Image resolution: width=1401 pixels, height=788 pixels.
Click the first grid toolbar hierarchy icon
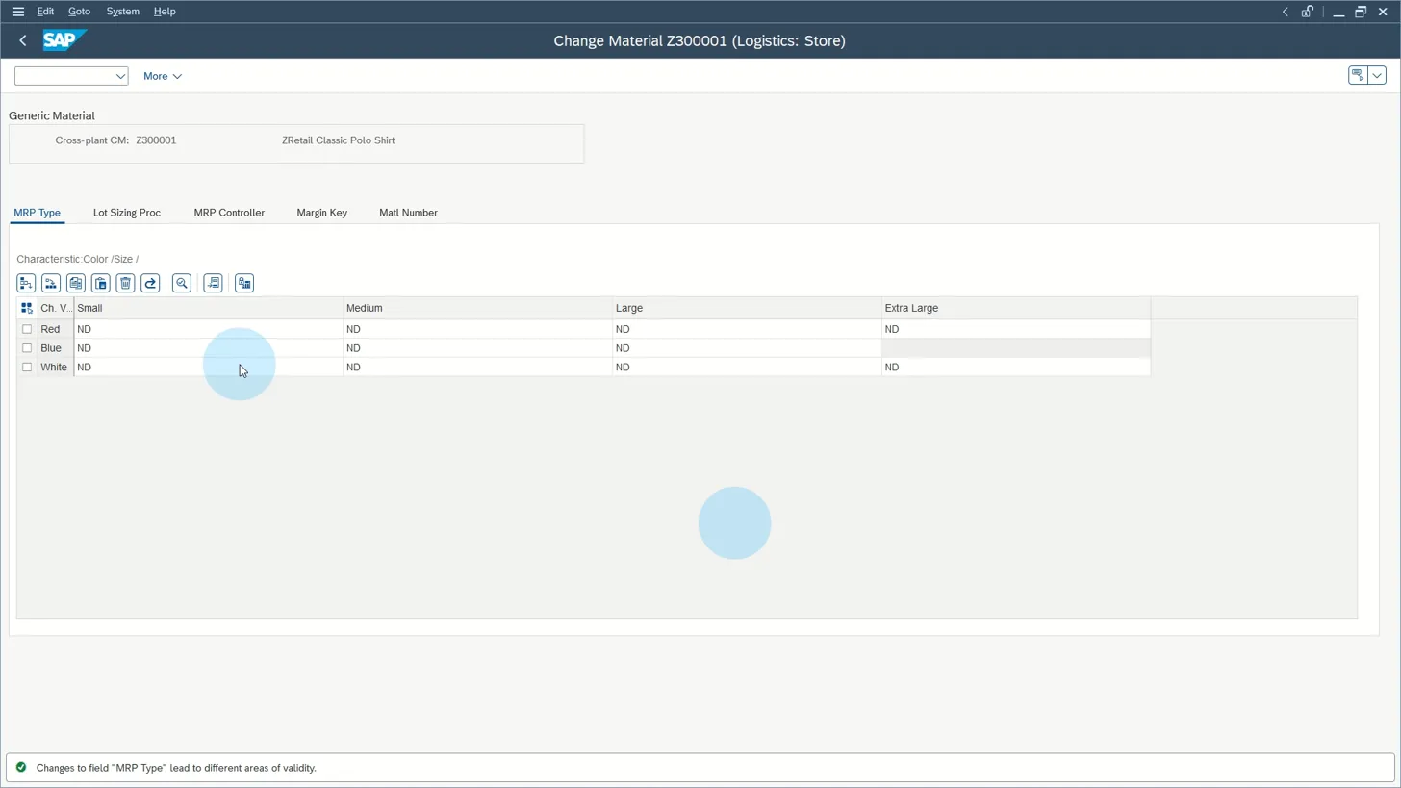(x=26, y=283)
